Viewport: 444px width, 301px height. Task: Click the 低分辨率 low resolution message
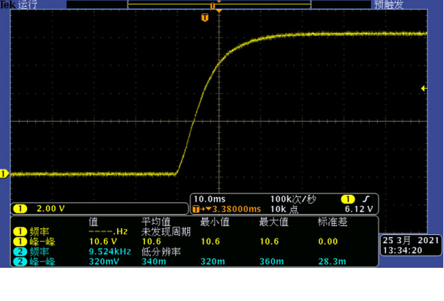161,252
